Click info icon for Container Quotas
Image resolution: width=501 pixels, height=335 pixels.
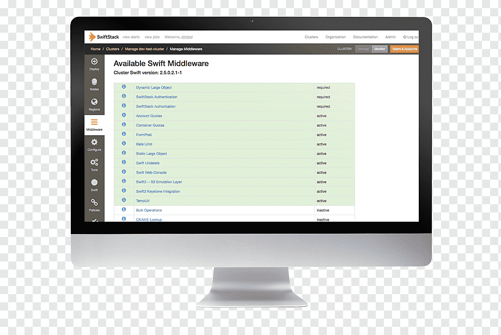(x=124, y=124)
